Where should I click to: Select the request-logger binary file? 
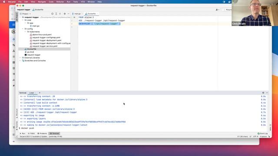(34, 55)
